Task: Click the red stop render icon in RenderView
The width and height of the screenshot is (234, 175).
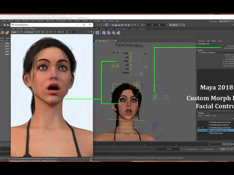Action: [x=86, y=32]
